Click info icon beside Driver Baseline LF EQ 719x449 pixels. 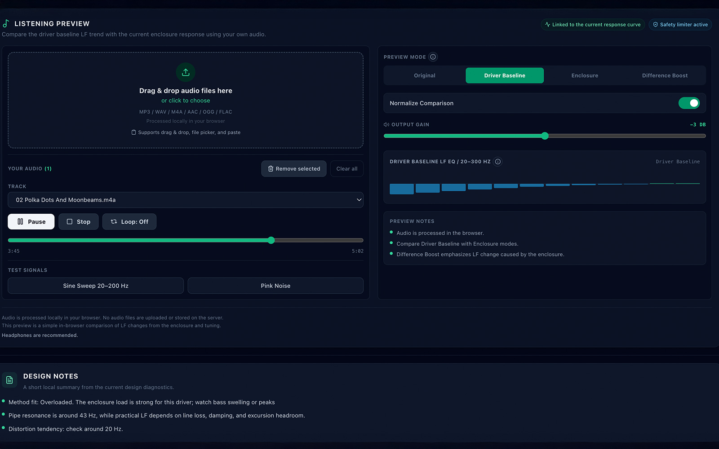pos(498,162)
